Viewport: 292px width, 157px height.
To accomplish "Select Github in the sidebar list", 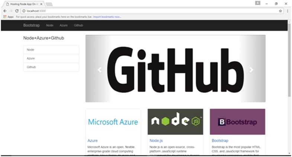I will [51, 67].
